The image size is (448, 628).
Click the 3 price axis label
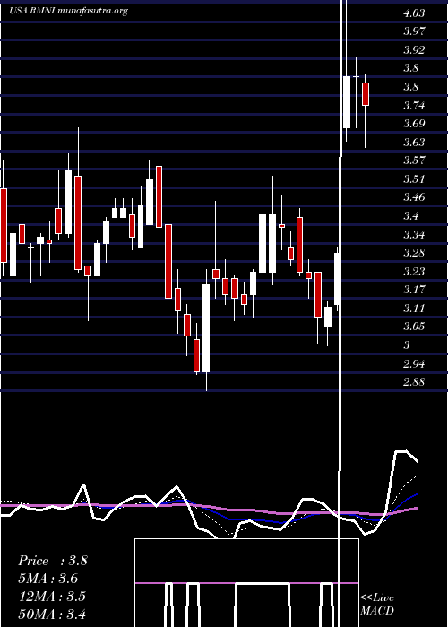(407, 345)
